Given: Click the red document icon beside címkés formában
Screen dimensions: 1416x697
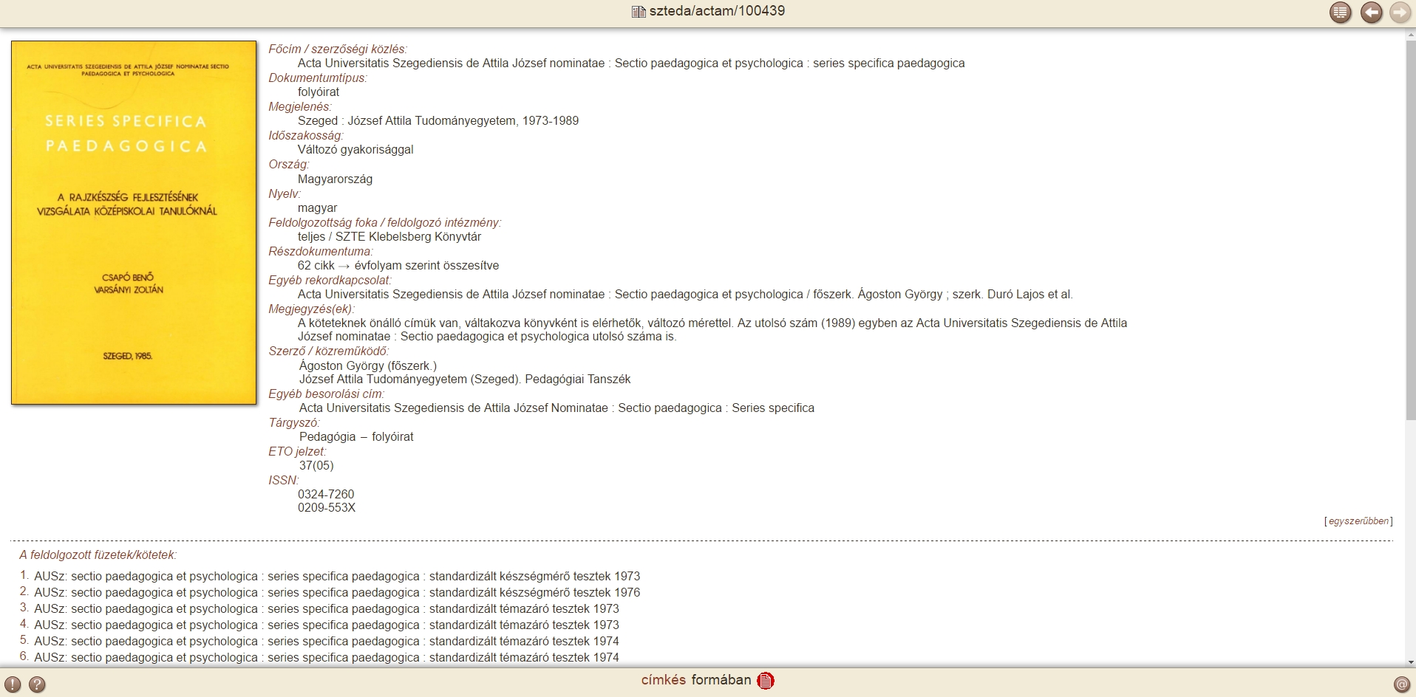Looking at the screenshot, I should coord(766,681).
